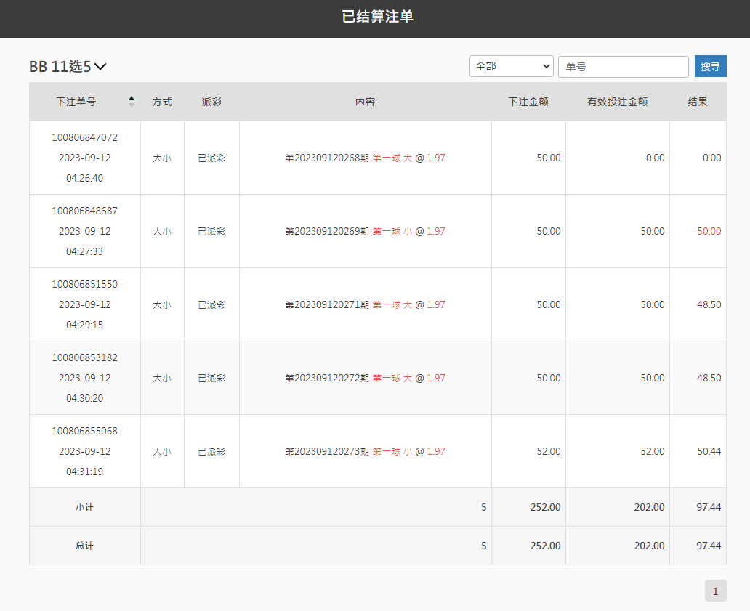
Task: Click the 方式 column header
Action: [x=162, y=102]
